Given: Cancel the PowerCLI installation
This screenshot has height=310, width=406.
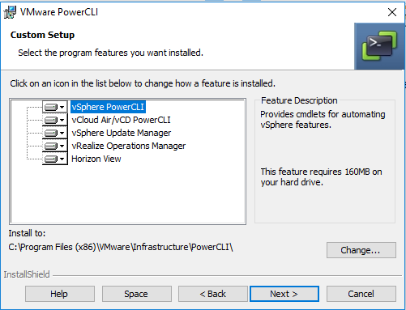Looking at the screenshot, I should coord(361,294).
